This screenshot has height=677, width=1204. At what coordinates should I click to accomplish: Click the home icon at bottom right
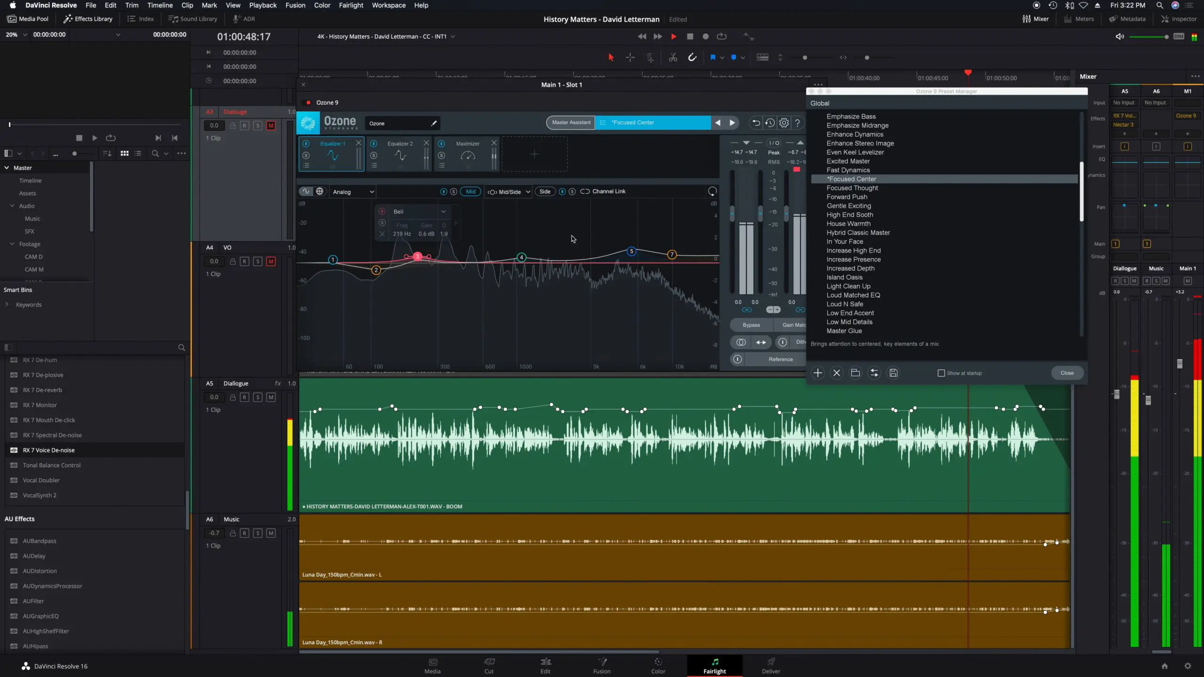point(1164,666)
